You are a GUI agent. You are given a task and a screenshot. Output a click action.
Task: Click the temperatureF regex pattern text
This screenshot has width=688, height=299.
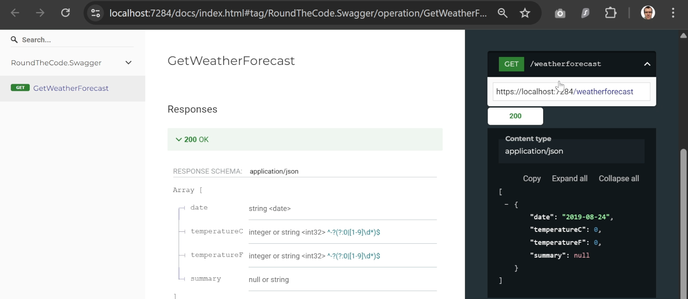[354, 256]
